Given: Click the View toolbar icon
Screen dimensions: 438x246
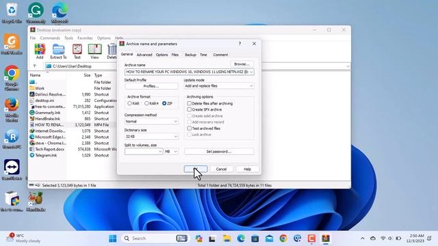Looking at the screenshot, I should point(94,51).
